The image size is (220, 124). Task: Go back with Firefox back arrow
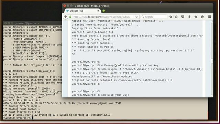pos(66,17)
